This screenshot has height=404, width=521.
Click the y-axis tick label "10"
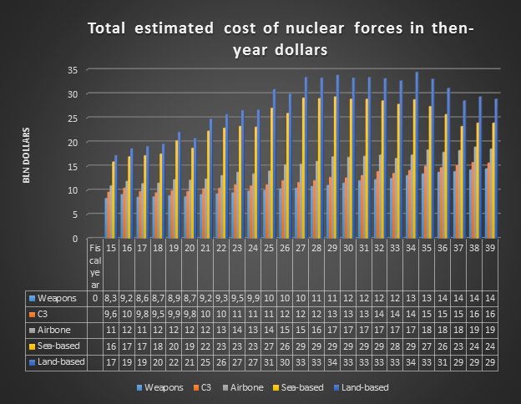pos(73,190)
